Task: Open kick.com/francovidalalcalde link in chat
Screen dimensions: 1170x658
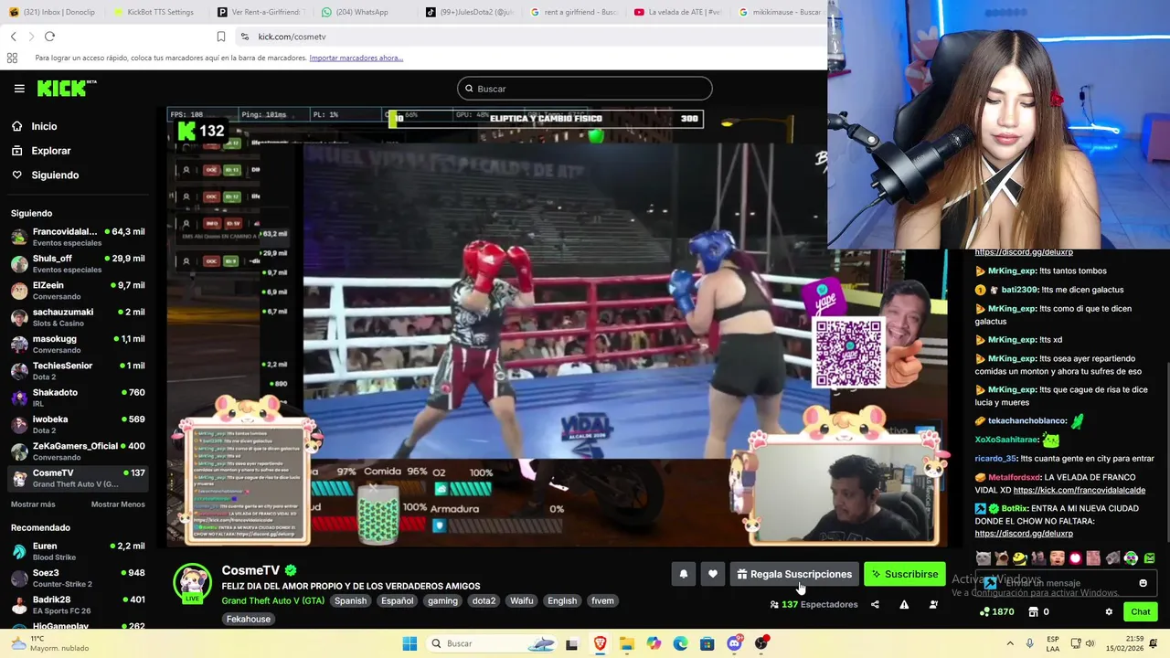Action: (x=1080, y=490)
